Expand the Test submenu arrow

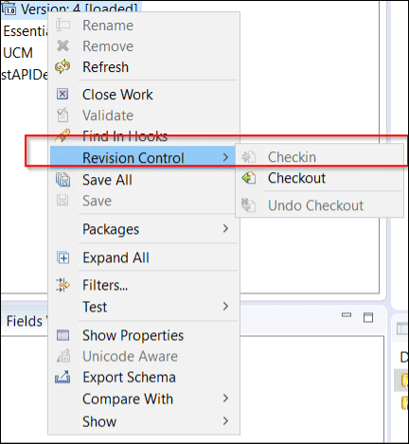[225, 306]
